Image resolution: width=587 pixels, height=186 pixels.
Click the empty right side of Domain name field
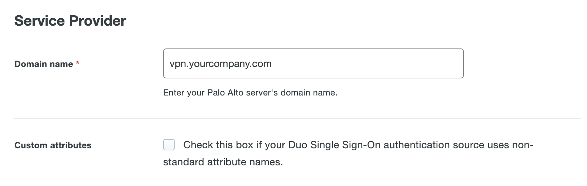[x=394, y=63]
